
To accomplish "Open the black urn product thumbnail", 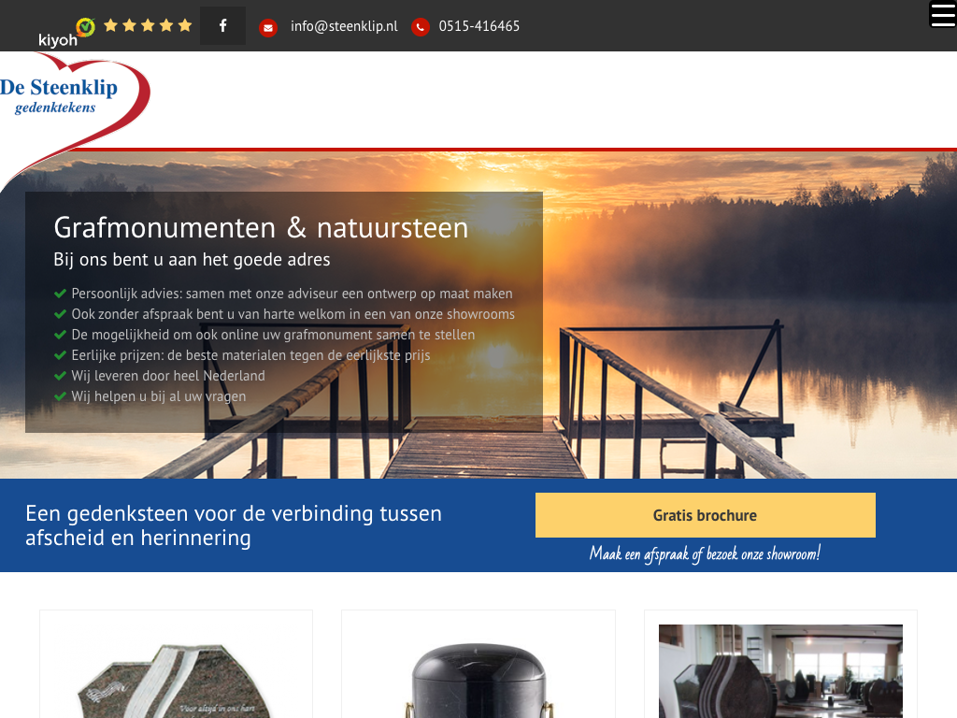I will [x=478, y=665].
